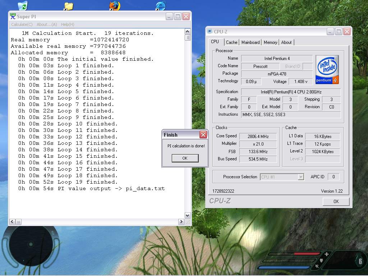Click the CPU-Z title bar icon
368x276 pixels.
pyautogui.click(x=210, y=31)
